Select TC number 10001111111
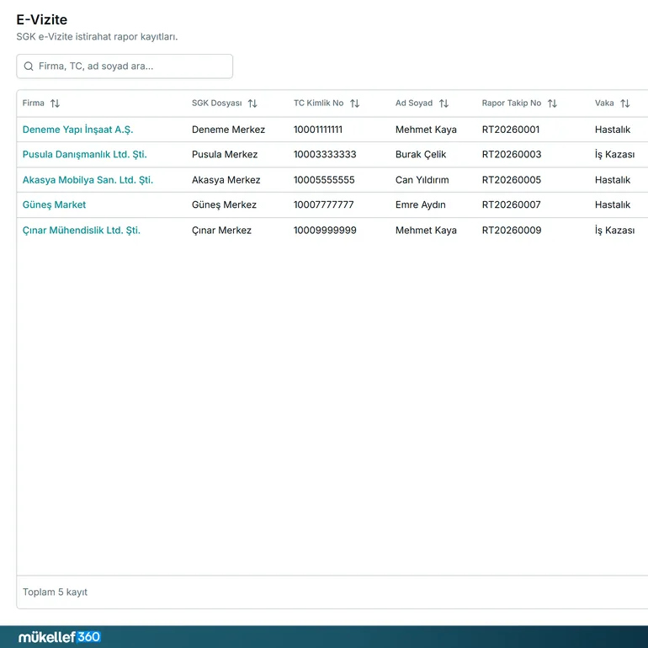 tap(318, 130)
